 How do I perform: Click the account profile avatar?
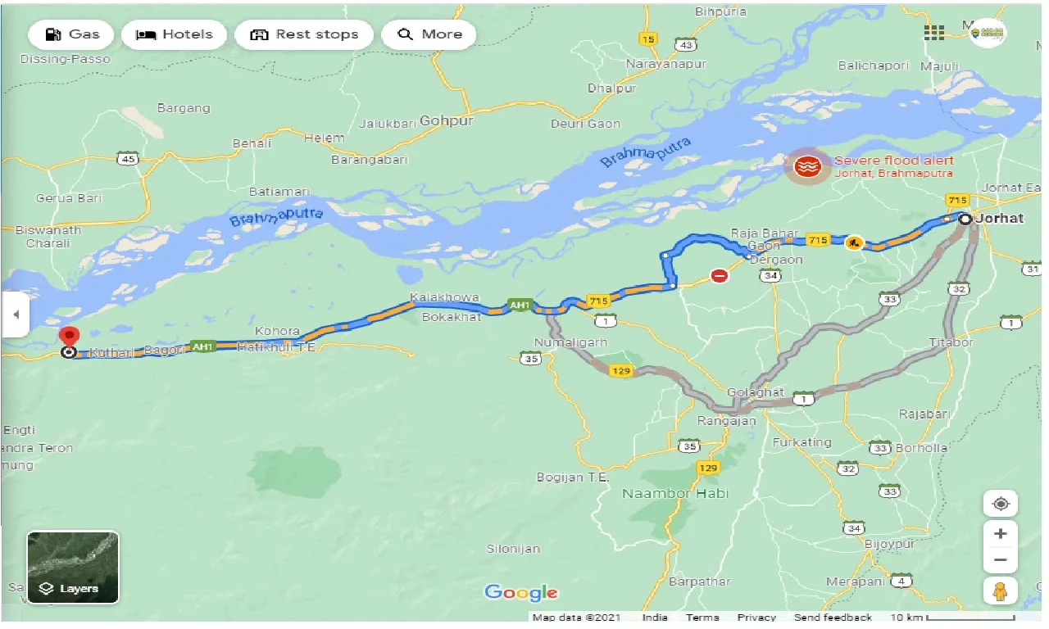click(x=988, y=33)
